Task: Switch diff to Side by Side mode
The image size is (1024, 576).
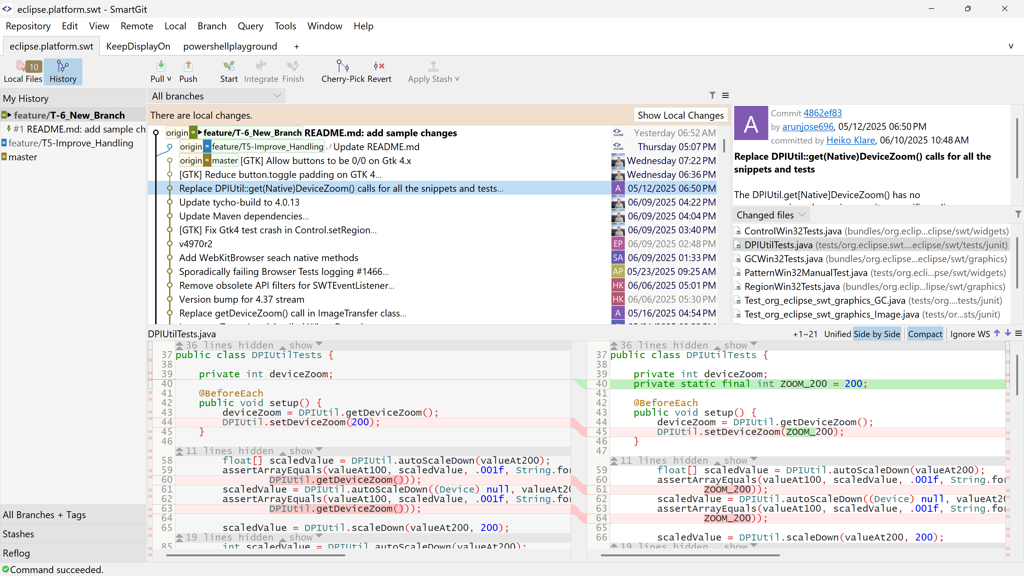Action: [877, 334]
